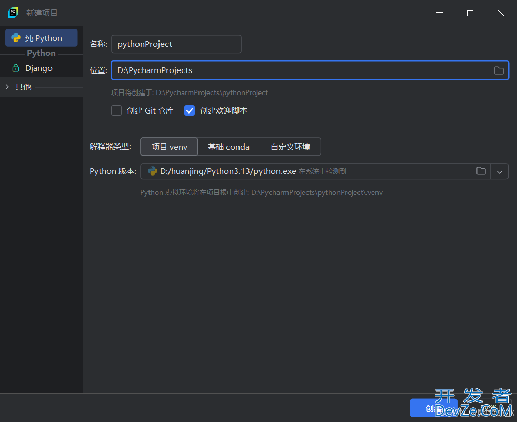Switch to the 自定义环境 interpreter type
The image size is (517, 422).
[290, 147]
